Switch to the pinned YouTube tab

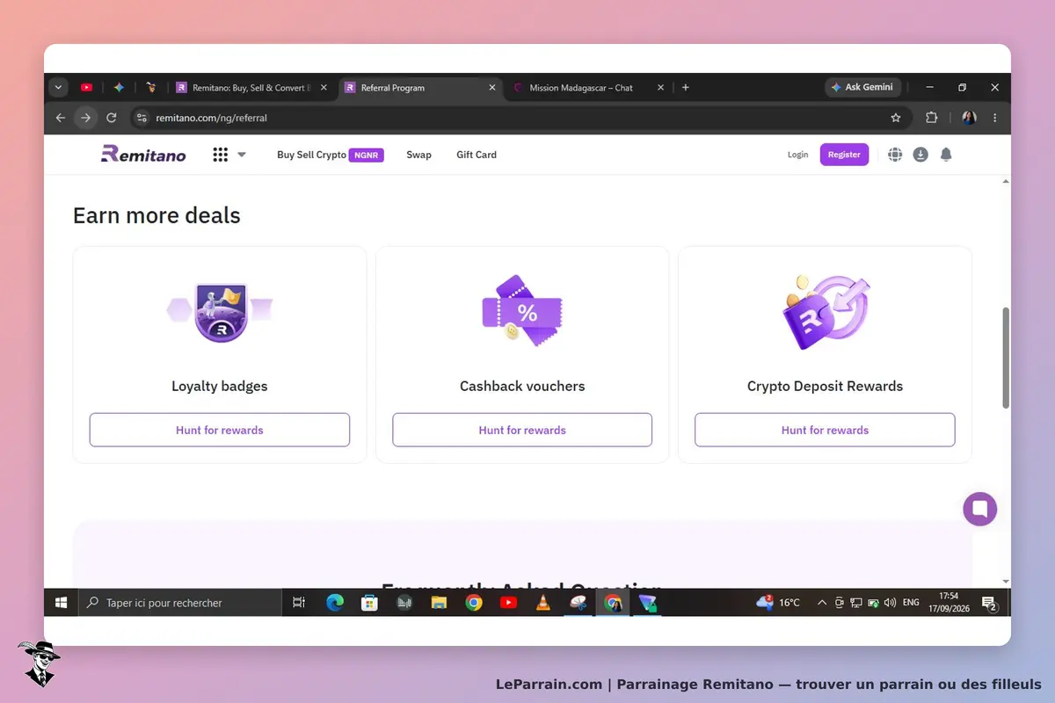coord(86,87)
